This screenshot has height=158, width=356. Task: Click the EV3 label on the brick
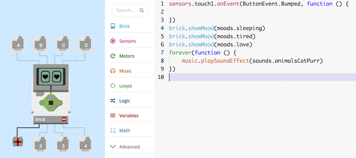coord(40,119)
